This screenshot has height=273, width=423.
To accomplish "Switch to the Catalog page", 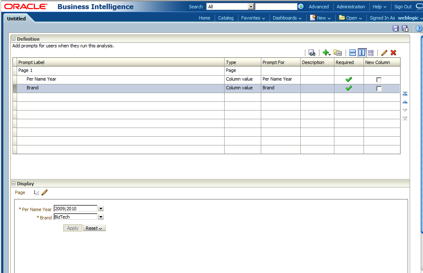I will (x=225, y=18).
